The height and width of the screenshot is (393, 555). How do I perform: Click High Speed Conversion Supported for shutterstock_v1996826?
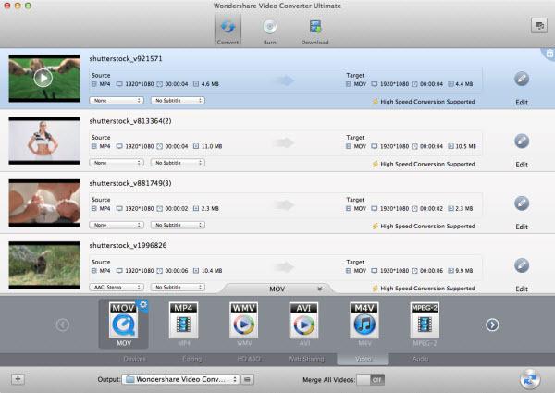pyautogui.click(x=424, y=289)
